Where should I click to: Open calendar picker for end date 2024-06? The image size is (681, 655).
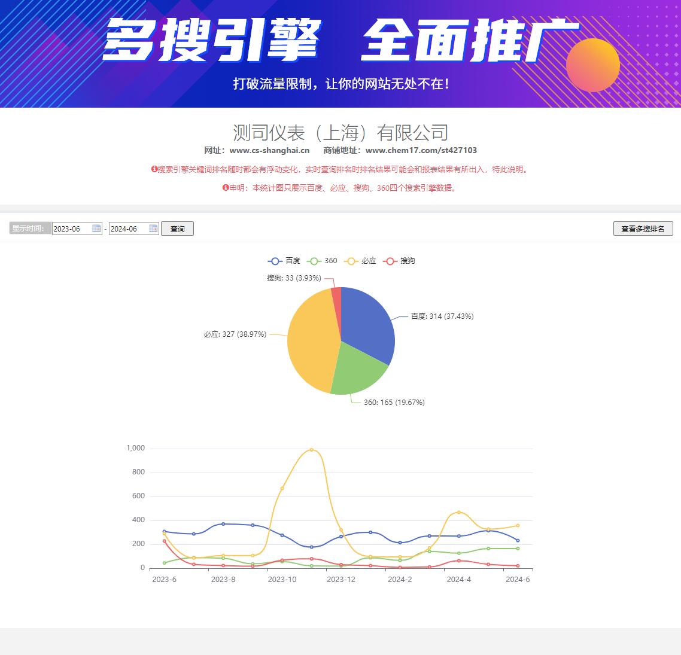pos(153,229)
